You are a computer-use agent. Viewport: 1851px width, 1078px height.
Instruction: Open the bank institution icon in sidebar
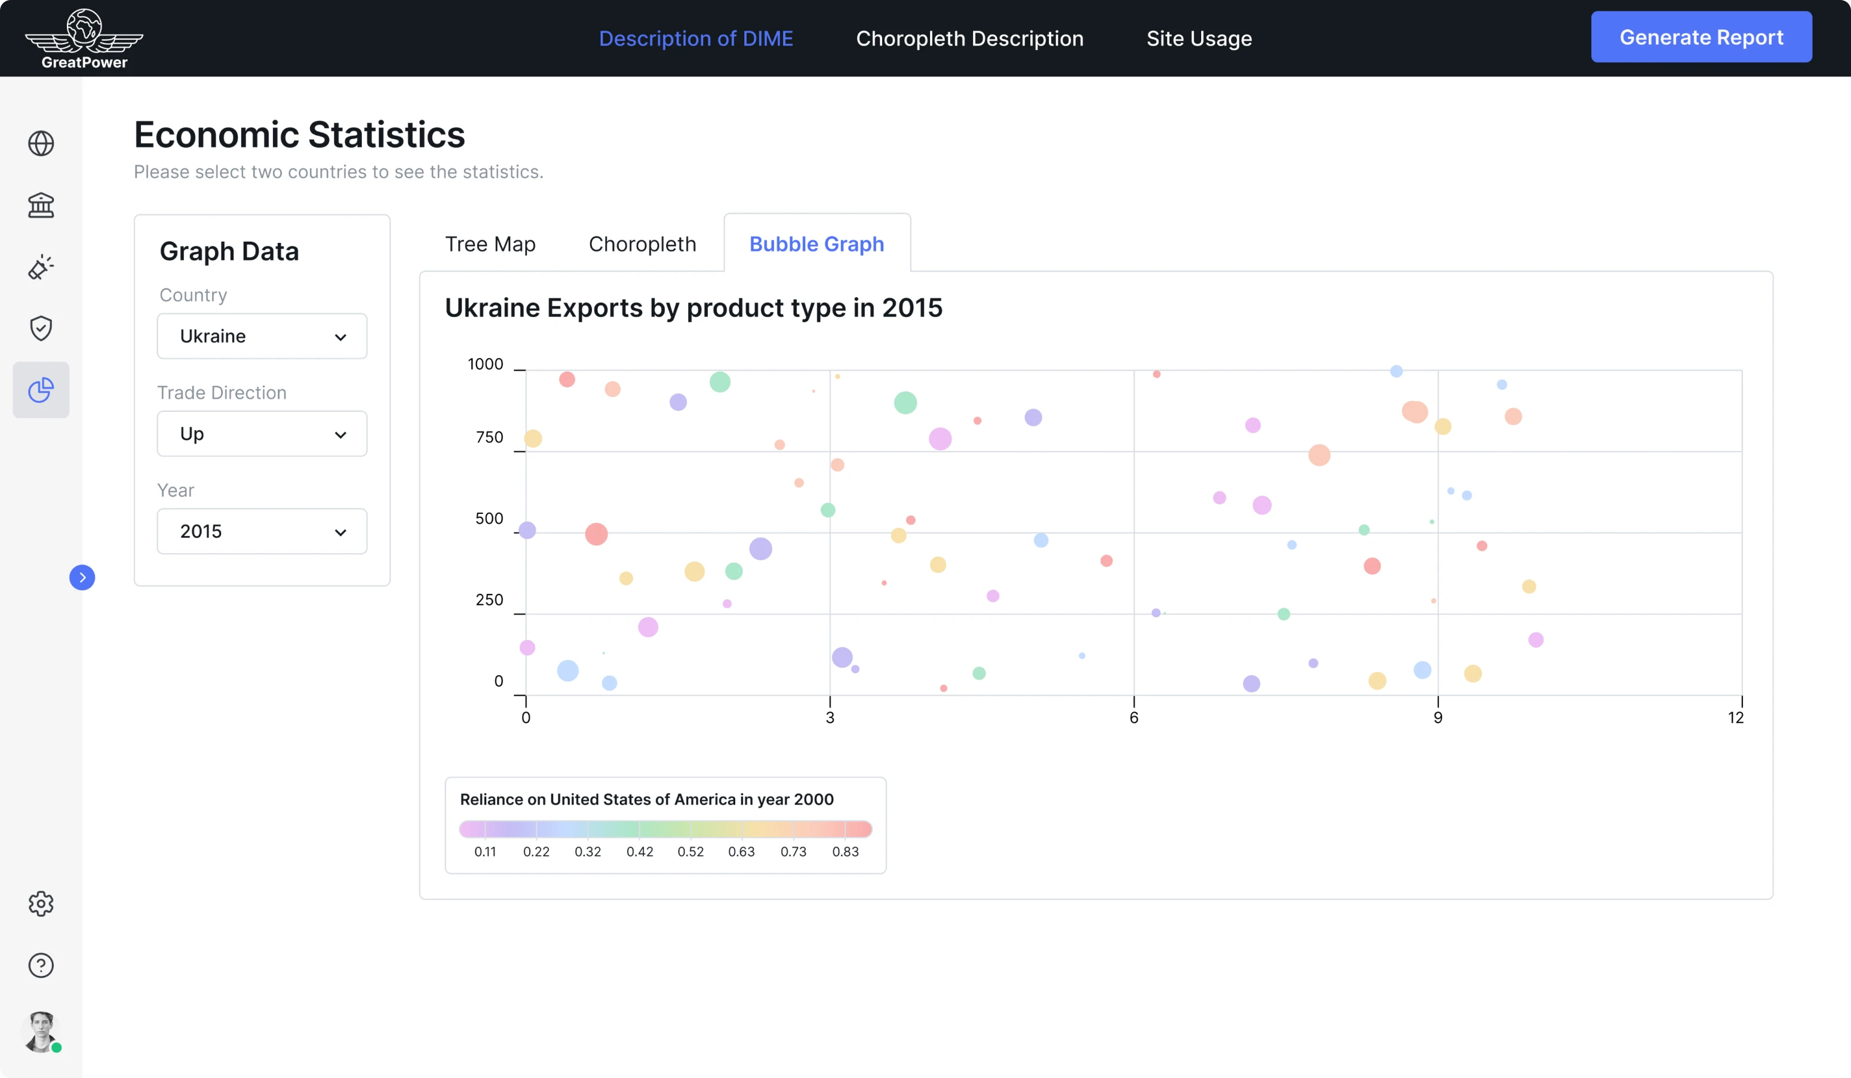click(41, 205)
